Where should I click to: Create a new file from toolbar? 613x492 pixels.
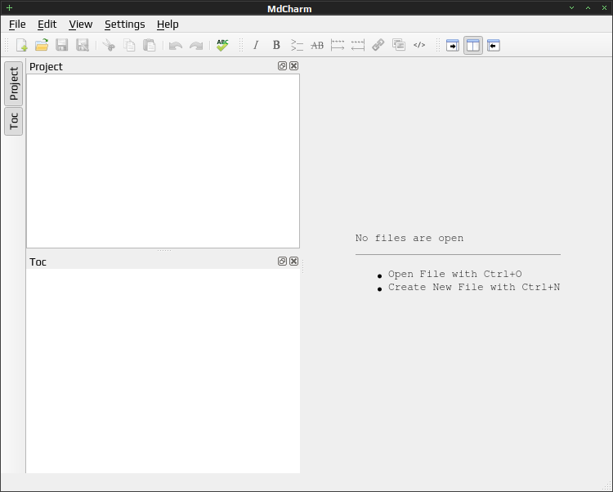click(x=21, y=45)
